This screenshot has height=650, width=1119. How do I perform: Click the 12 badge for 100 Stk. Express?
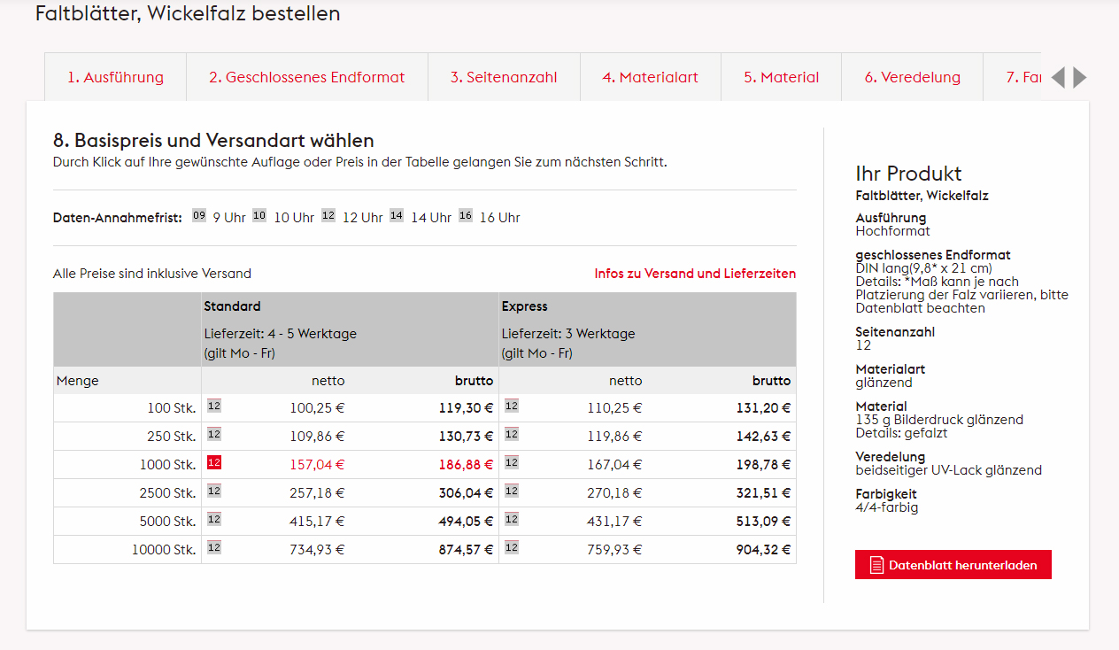[x=511, y=406]
